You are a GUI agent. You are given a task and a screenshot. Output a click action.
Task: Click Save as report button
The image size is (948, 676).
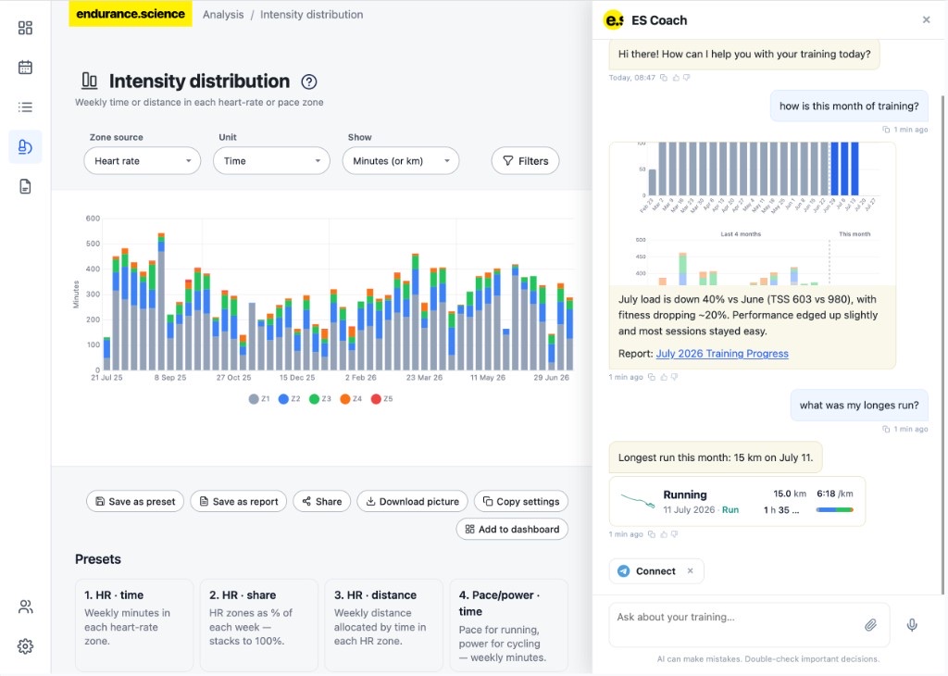tap(238, 501)
